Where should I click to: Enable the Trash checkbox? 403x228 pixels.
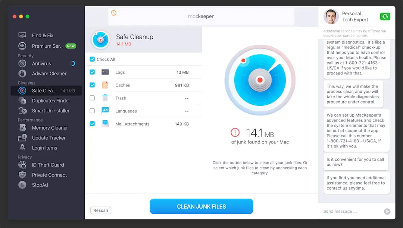tap(92, 98)
